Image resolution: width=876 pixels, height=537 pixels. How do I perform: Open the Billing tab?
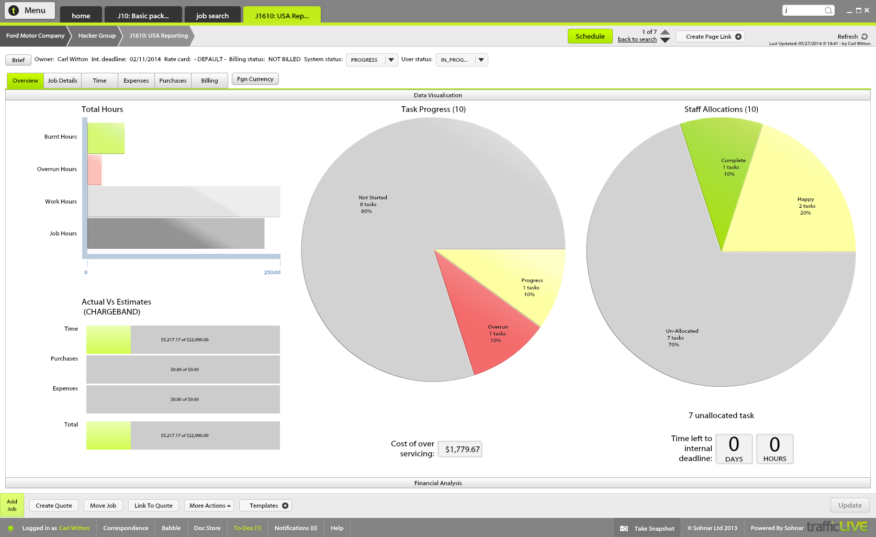[x=209, y=81]
